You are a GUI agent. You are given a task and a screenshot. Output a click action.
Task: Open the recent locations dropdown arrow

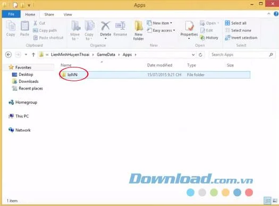[x=26, y=55]
